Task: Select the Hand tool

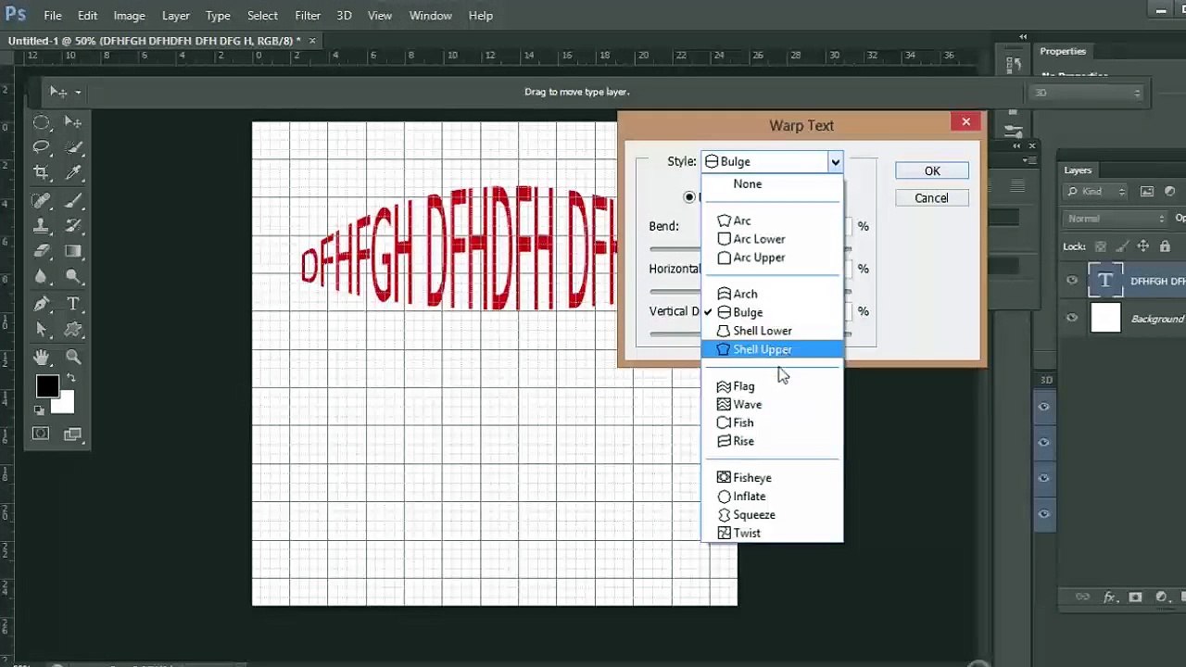Action: 42,357
